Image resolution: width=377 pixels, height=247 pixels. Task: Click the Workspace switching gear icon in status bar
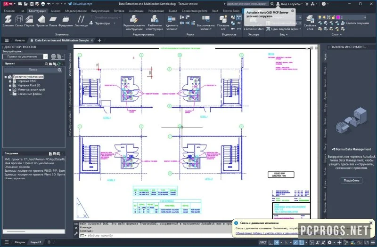click(329, 242)
